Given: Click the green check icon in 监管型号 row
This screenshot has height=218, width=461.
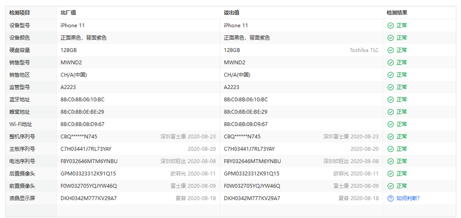Looking at the screenshot, I should click(390, 88).
